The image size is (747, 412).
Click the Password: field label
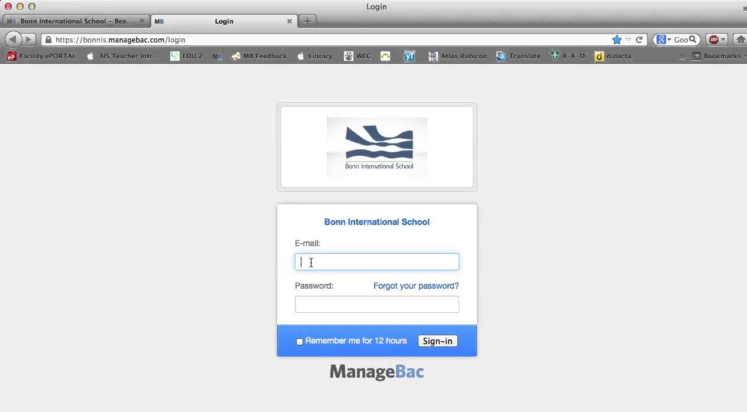click(314, 286)
